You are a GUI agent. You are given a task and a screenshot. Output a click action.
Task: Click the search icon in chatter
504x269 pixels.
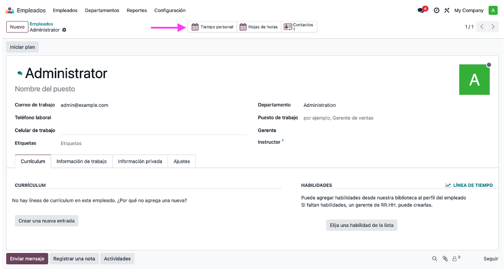(x=435, y=259)
